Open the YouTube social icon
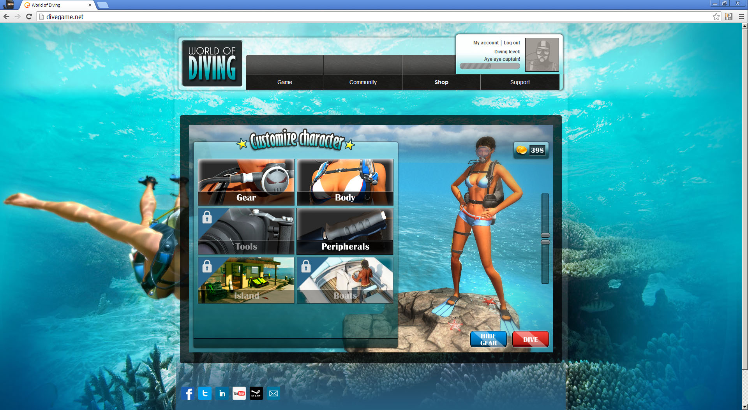 click(239, 393)
